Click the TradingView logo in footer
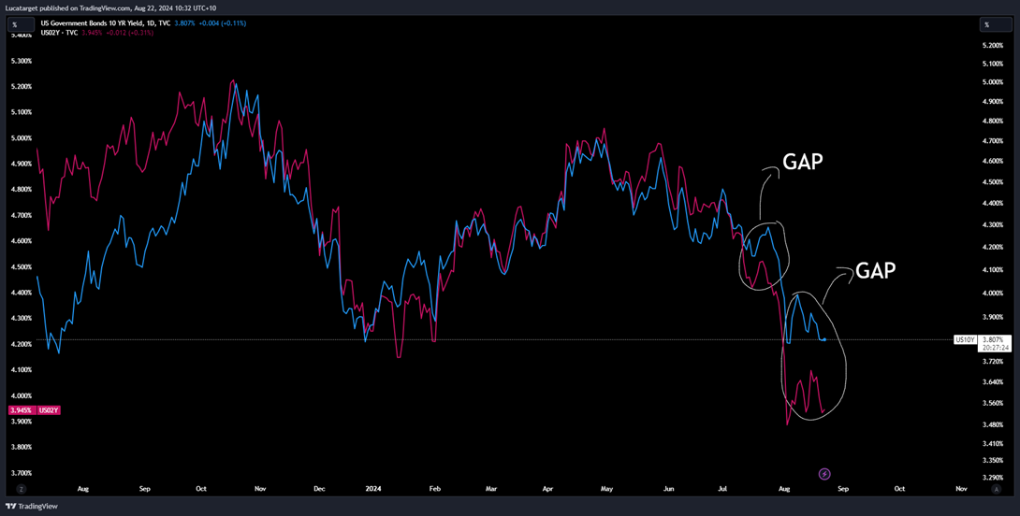This screenshot has height=516, width=1020. [x=31, y=507]
